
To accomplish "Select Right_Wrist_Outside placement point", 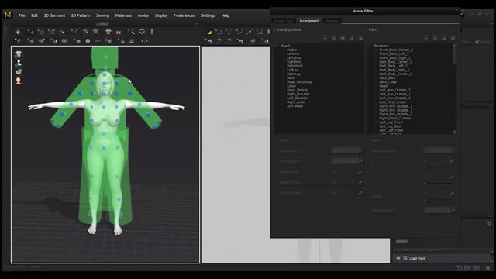I will [394, 119].
